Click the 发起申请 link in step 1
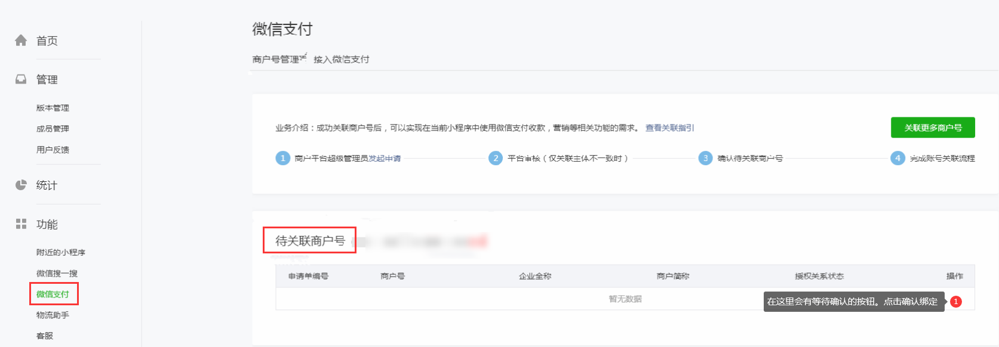 tap(385, 158)
